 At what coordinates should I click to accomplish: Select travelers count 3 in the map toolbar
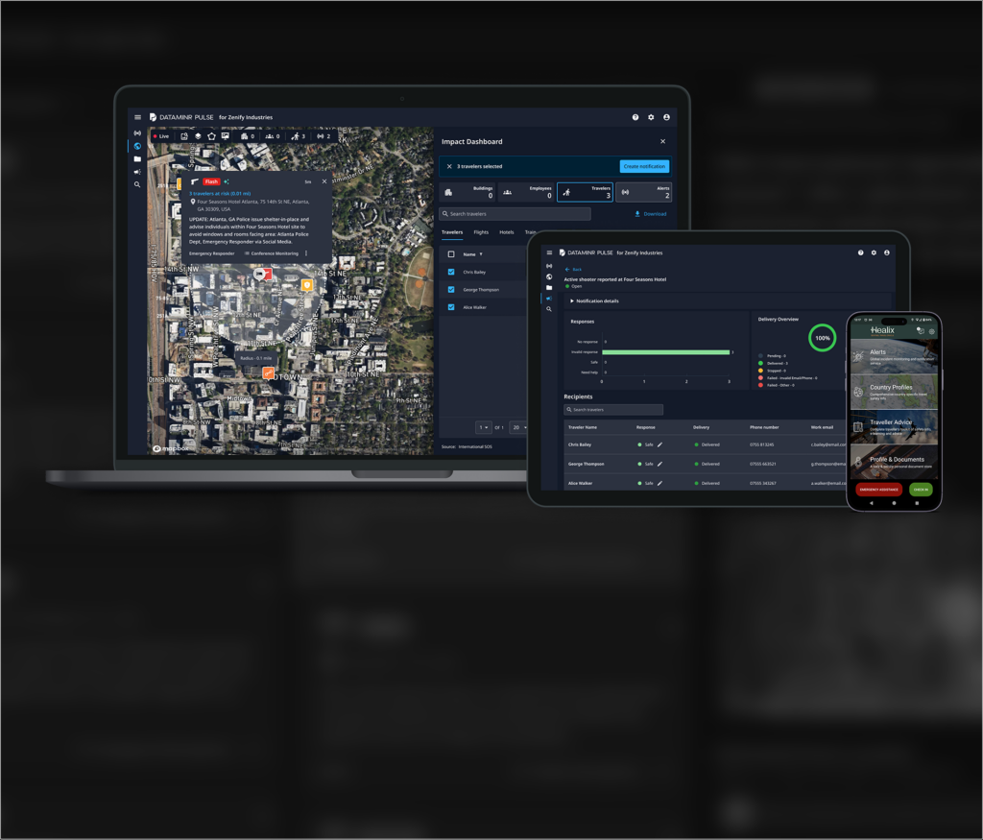pyautogui.click(x=299, y=136)
